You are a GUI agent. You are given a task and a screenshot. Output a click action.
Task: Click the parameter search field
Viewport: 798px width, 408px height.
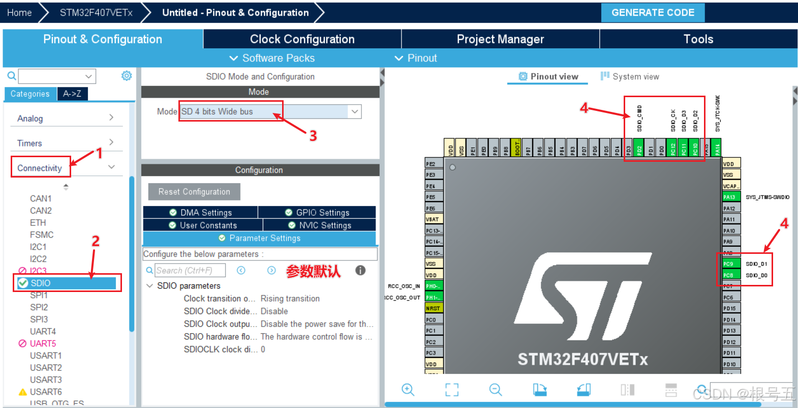tap(190, 271)
